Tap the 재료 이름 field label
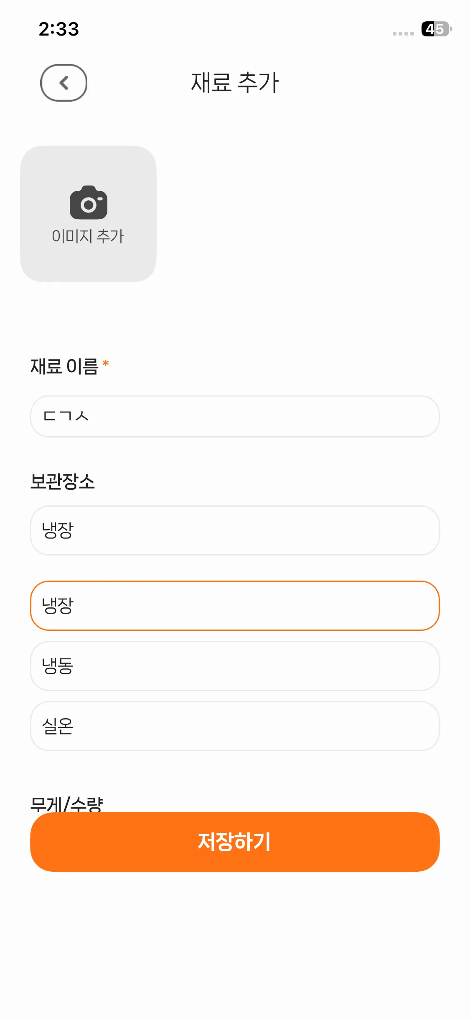The height and width of the screenshot is (1019, 470). [64, 366]
